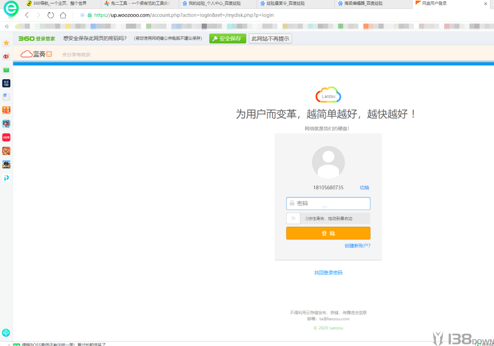Screen dimensions: 494x346
Task: Go to browser home page icon
Action: (63, 15)
